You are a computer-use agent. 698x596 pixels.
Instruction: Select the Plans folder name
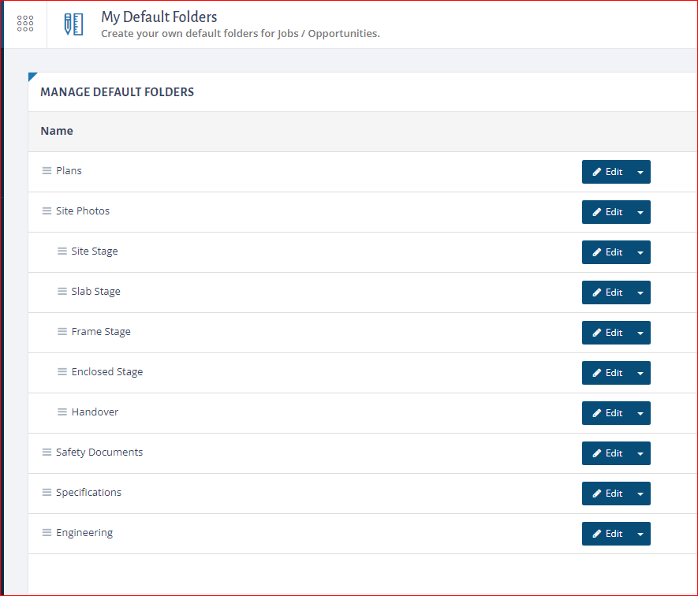[69, 171]
